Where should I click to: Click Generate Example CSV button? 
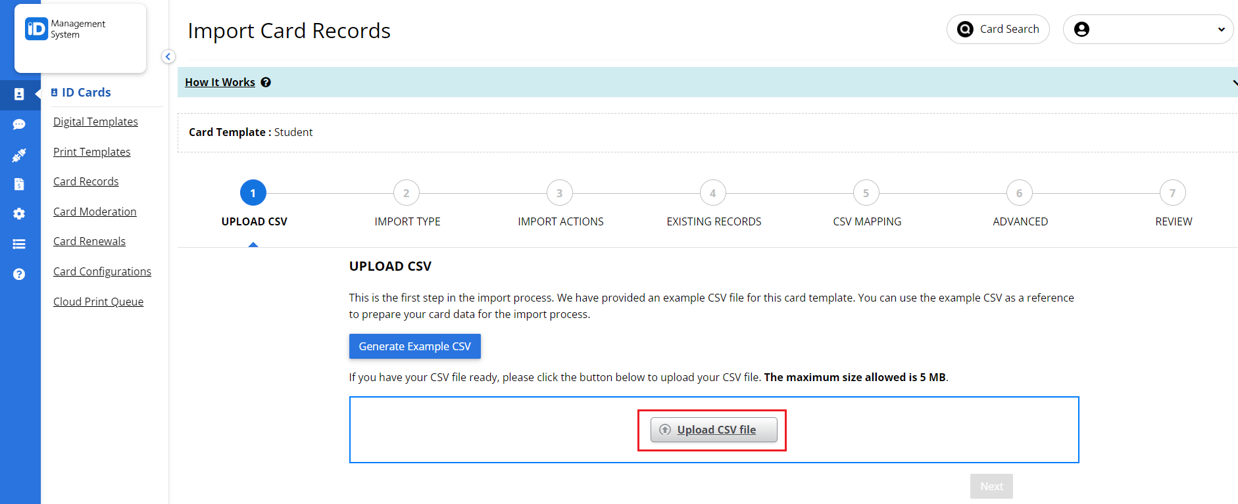click(415, 346)
